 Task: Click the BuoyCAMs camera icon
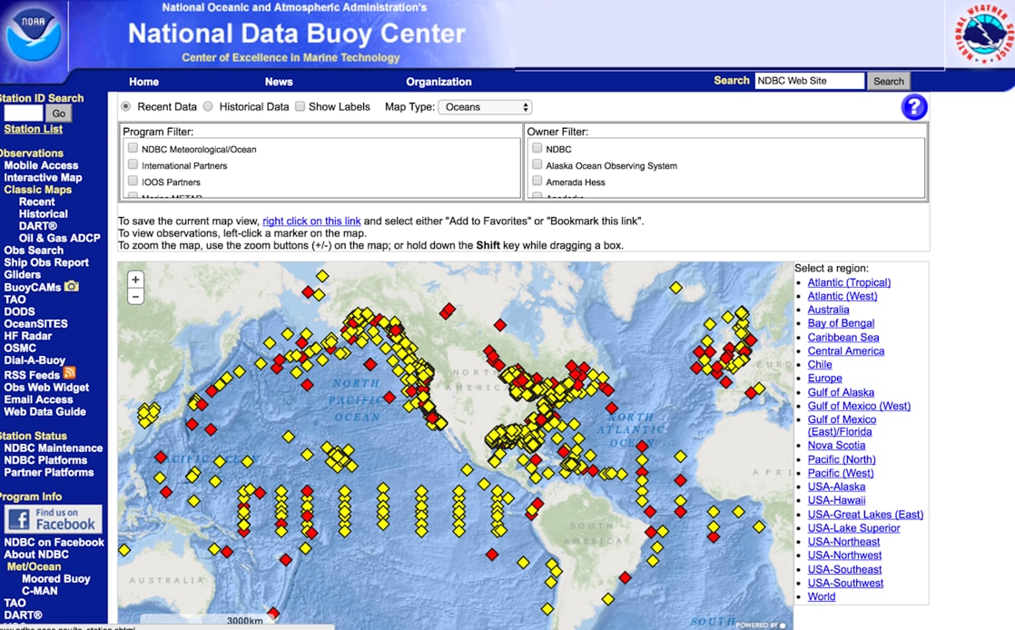[71, 286]
